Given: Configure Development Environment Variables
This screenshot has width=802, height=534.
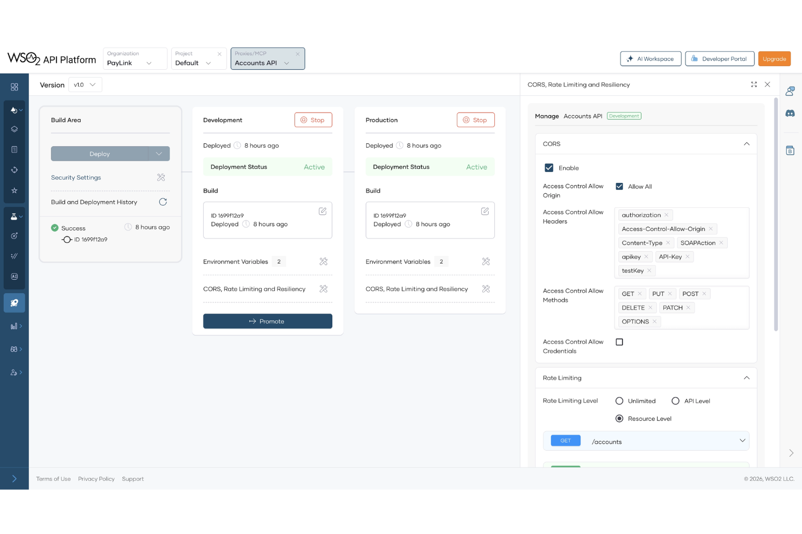Looking at the screenshot, I should [x=324, y=261].
